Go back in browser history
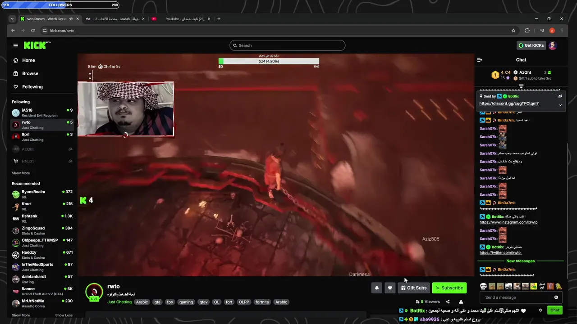577x324 pixels. tap(13, 31)
